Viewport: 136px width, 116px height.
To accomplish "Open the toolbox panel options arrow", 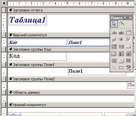I will [x=125, y=18].
